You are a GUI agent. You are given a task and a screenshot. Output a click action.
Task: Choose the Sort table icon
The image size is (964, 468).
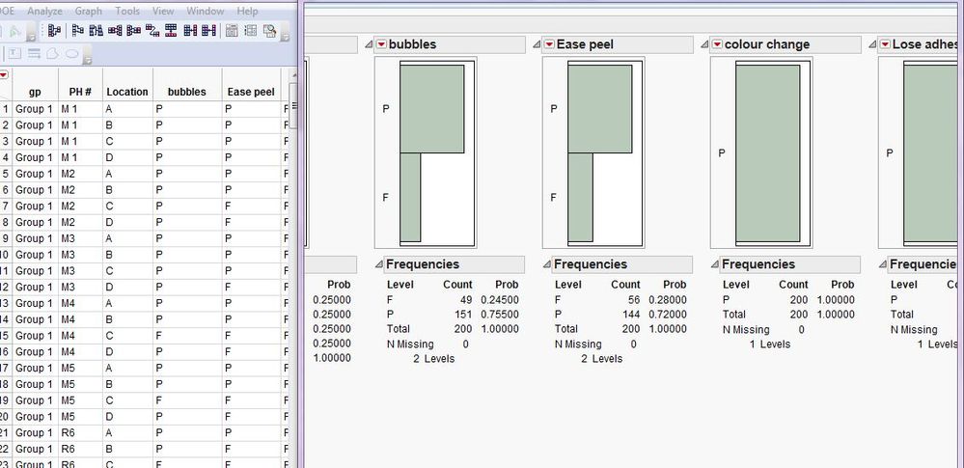[96, 30]
